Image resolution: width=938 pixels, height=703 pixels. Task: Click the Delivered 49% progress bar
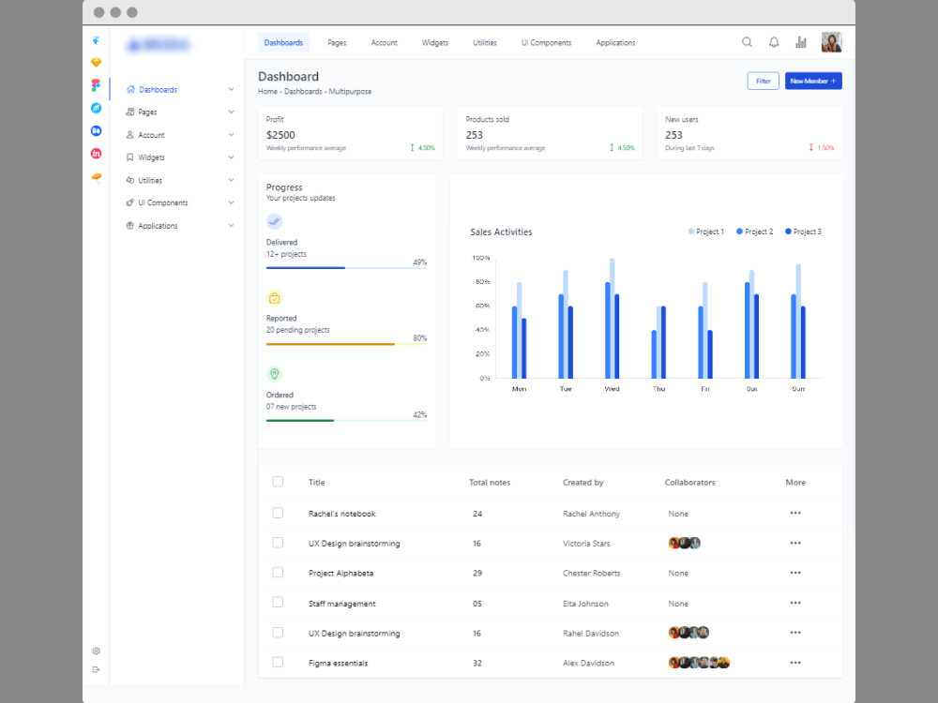pyautogui.click(x=346, y=268)
